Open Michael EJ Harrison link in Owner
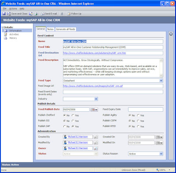Image resolution: width=176 pixels, height=173 pixels. click(78, 148)
